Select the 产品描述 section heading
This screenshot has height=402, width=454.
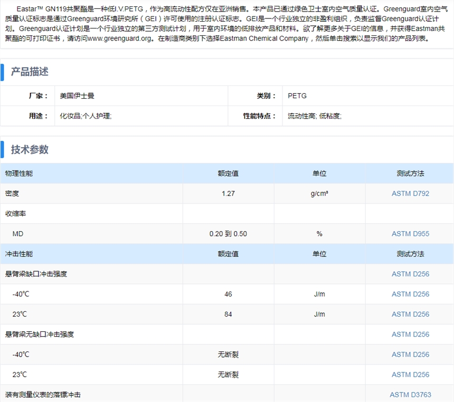(x=30, y=72)
